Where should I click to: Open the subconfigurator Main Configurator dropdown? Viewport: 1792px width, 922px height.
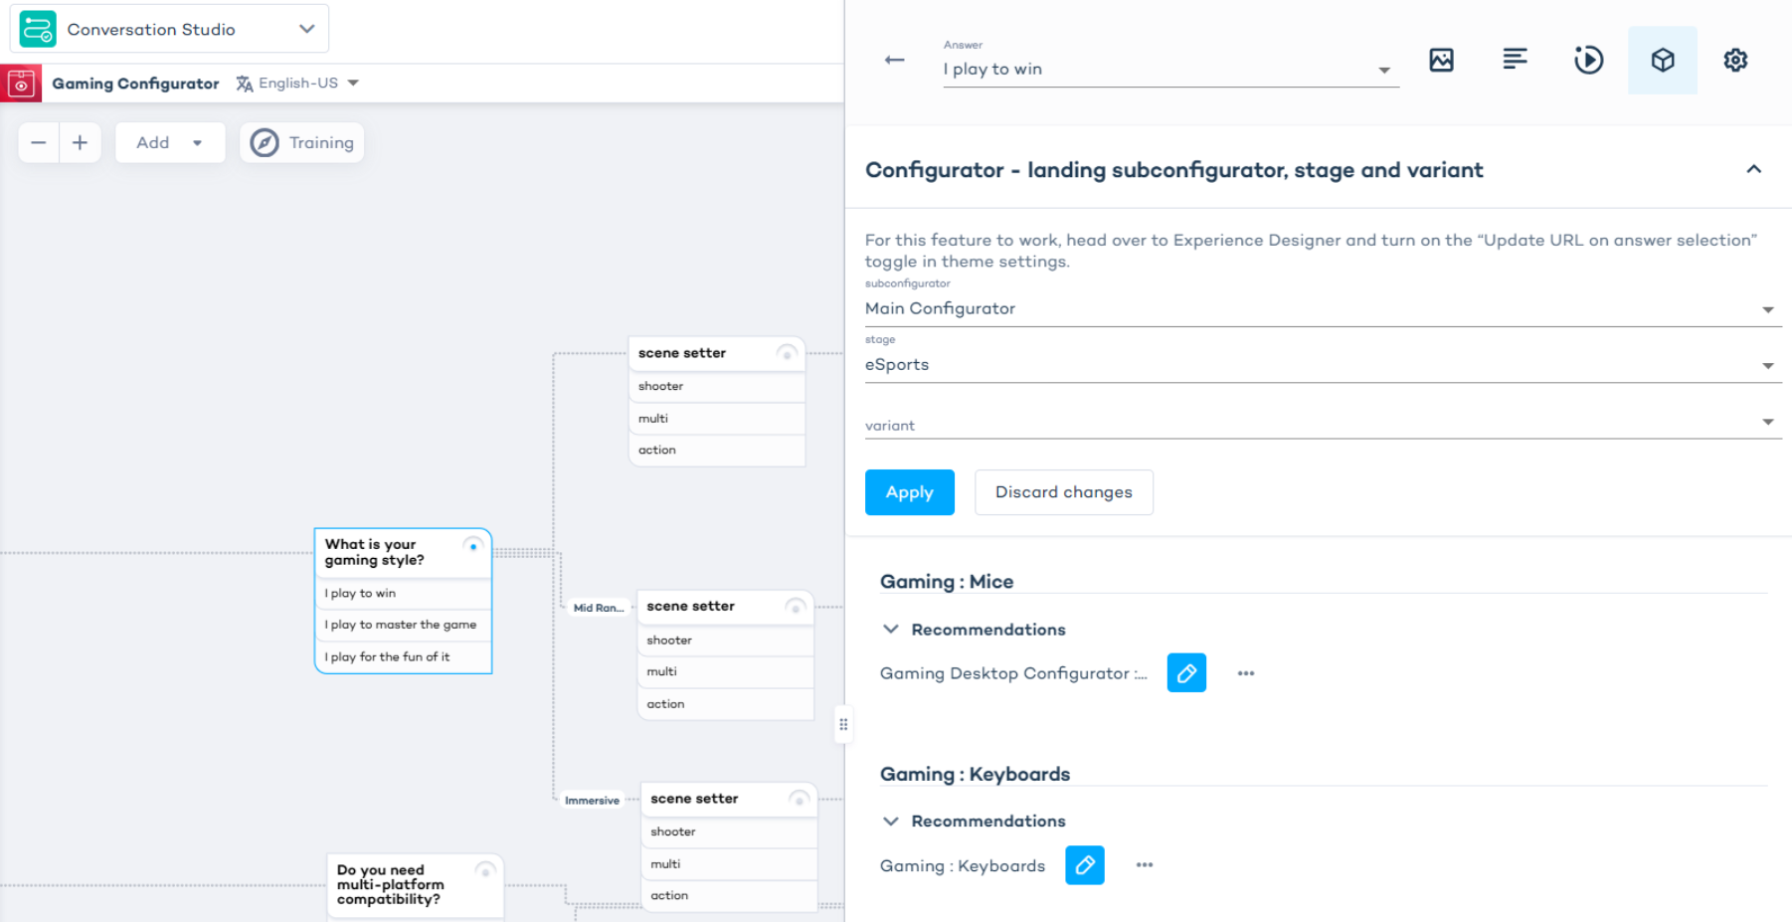tap(1323, 308)
